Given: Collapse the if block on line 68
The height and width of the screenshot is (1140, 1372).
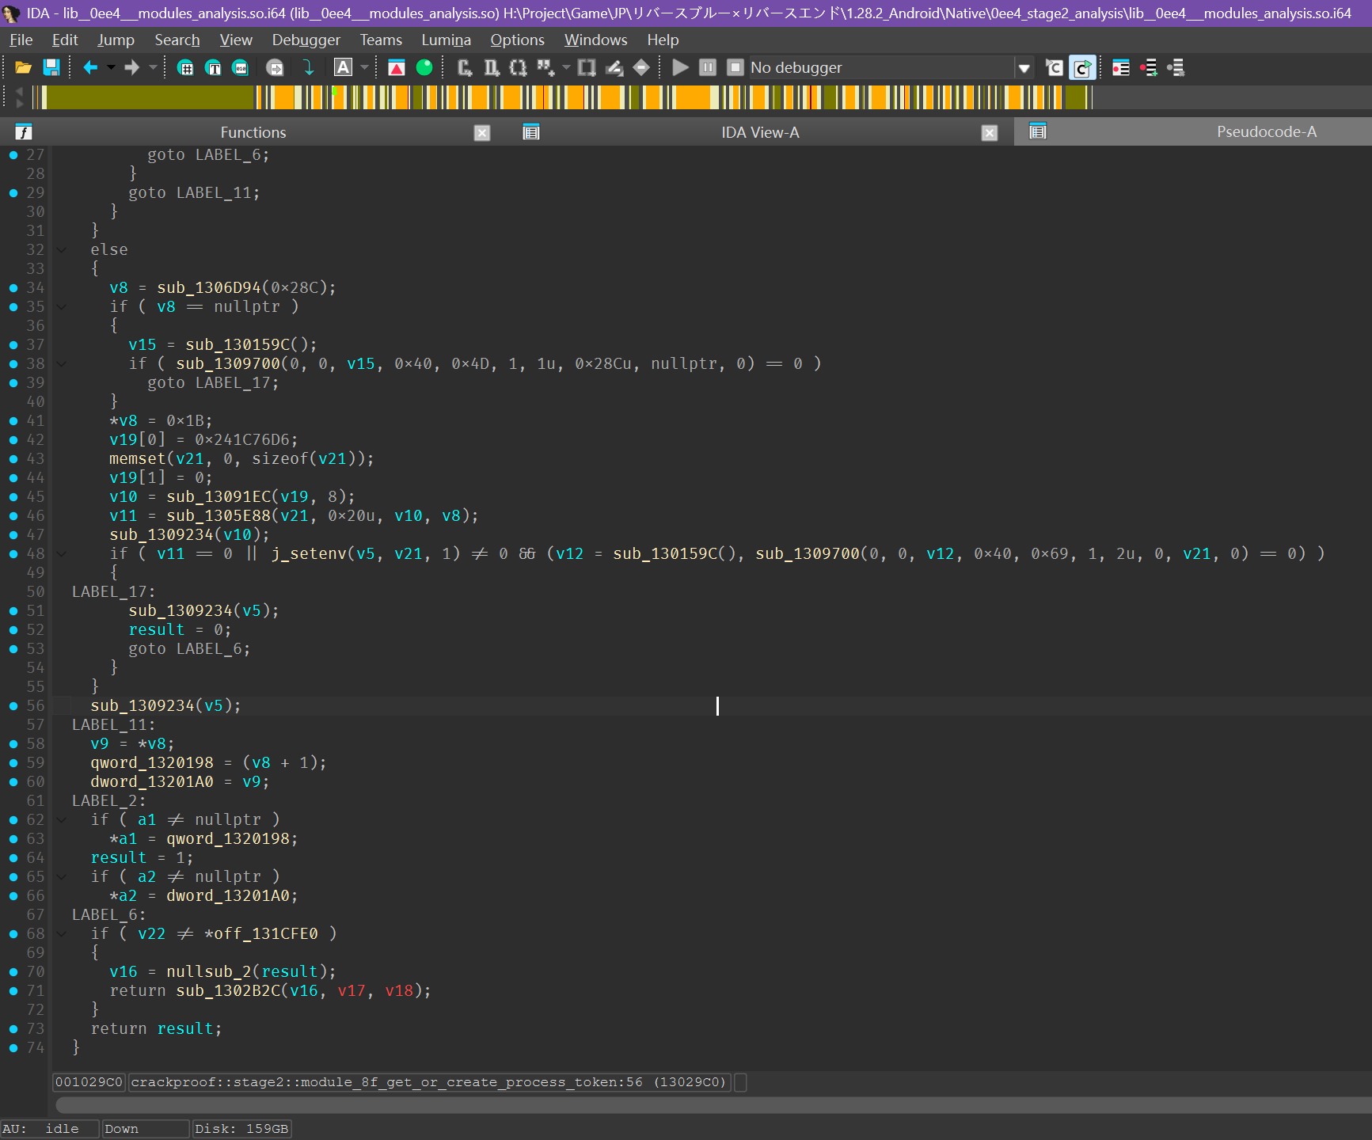Looking at the screenshot, I should (61, 934).
